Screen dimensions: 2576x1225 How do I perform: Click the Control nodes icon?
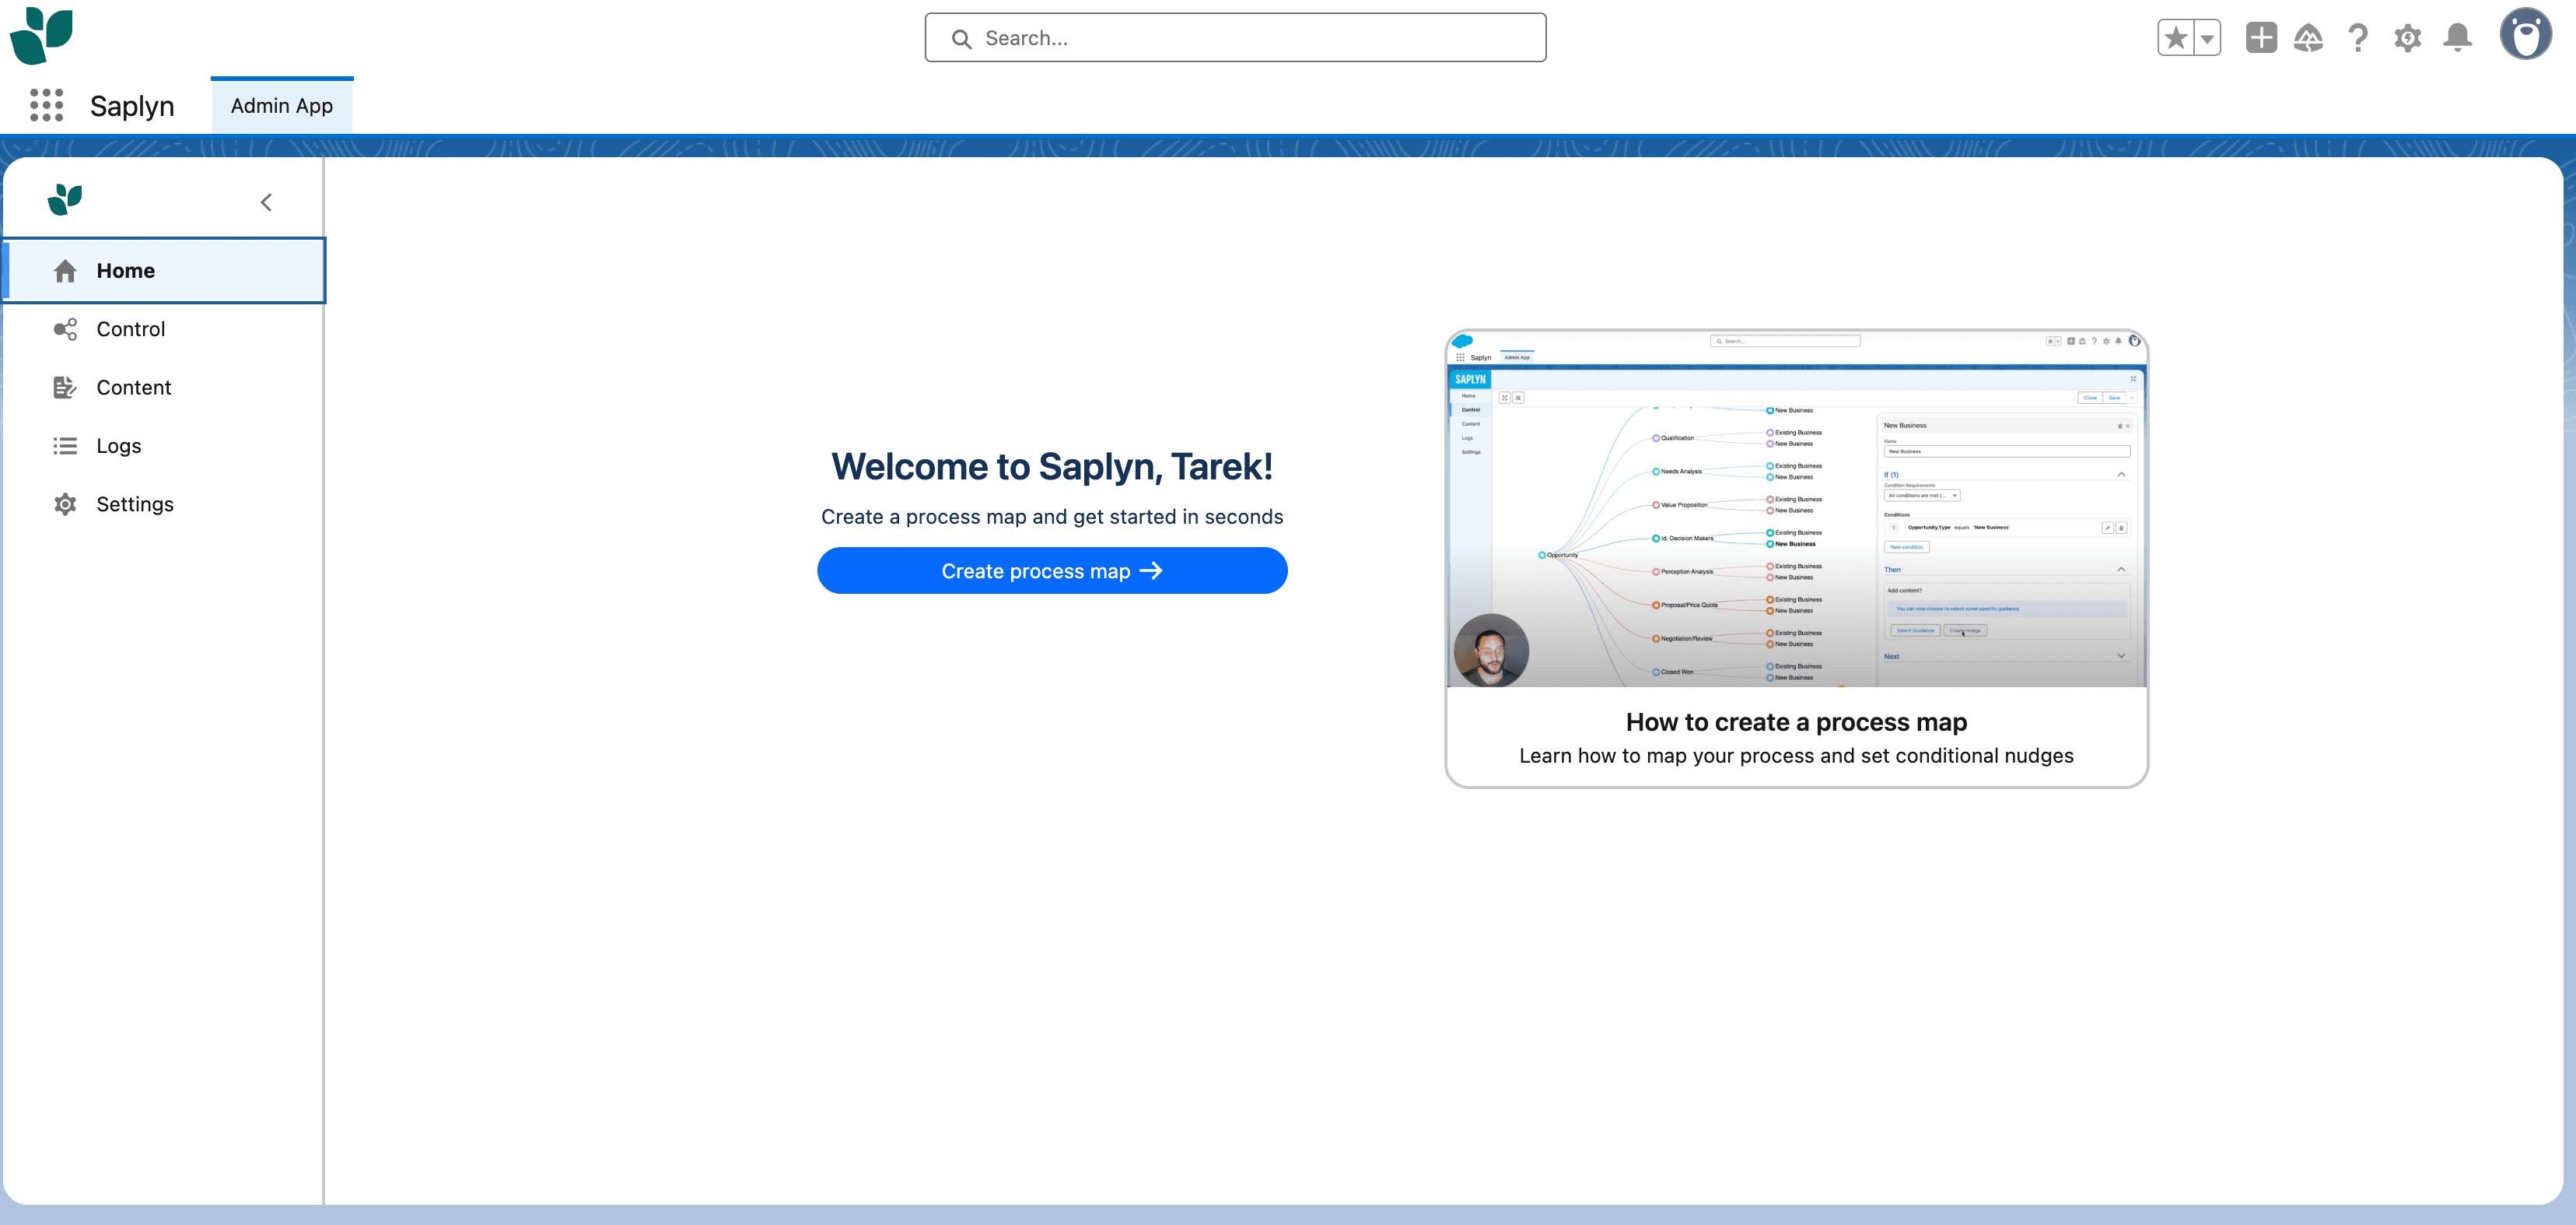(65, 329)
